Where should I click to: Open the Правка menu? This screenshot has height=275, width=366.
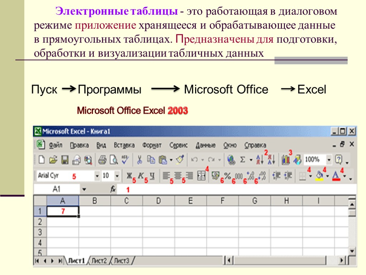(x=79, y=145)
